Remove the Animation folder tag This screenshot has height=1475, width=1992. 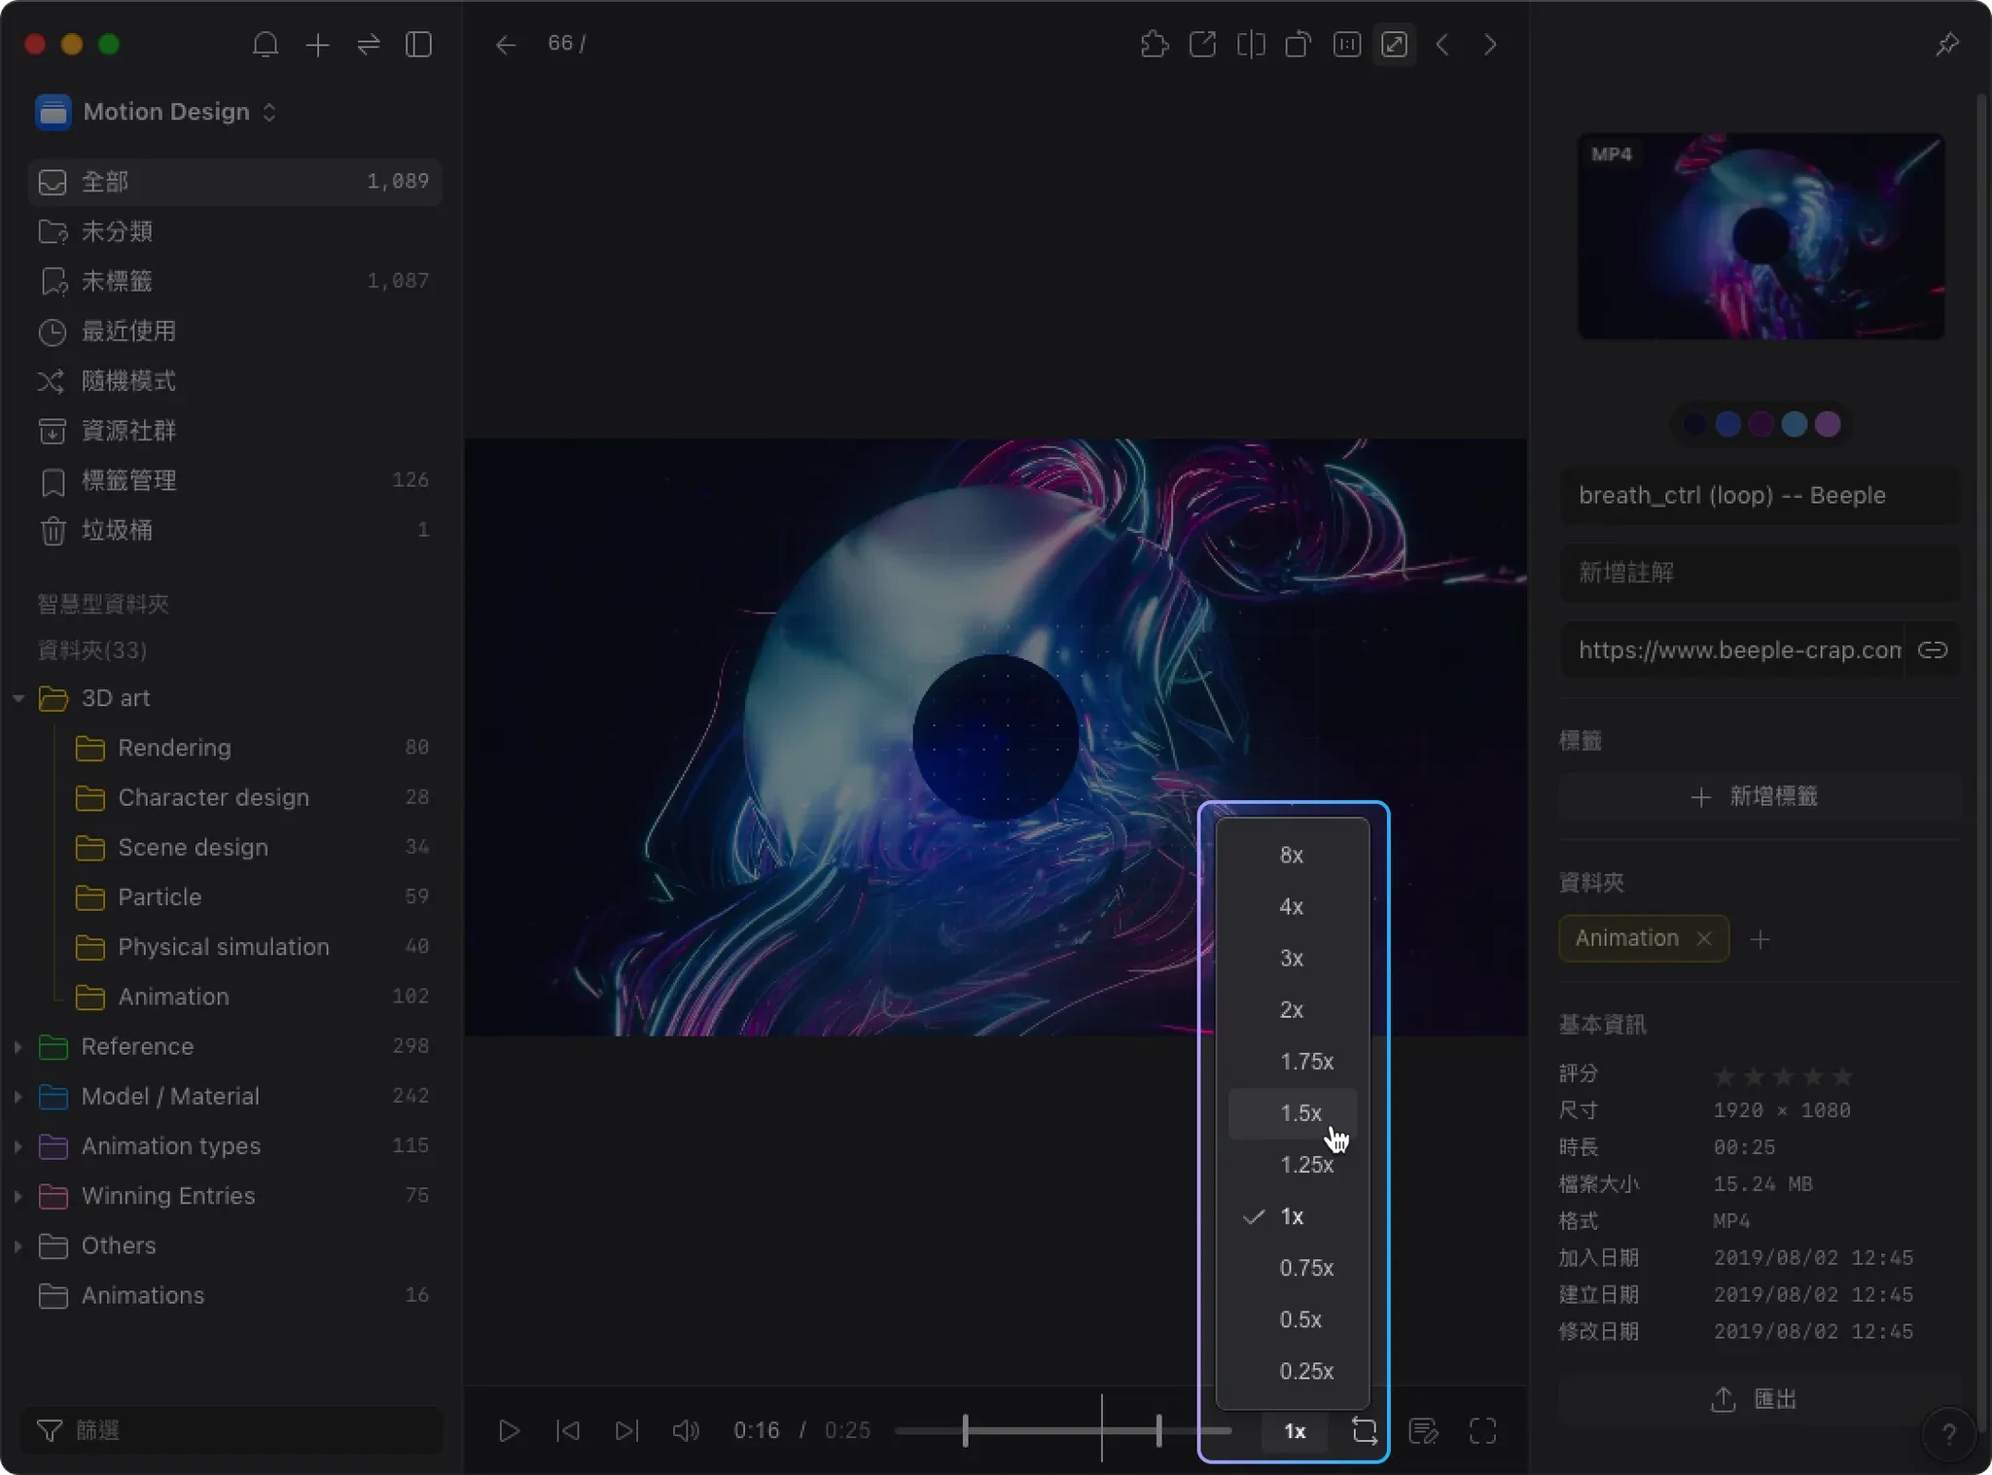point(1703,939)
